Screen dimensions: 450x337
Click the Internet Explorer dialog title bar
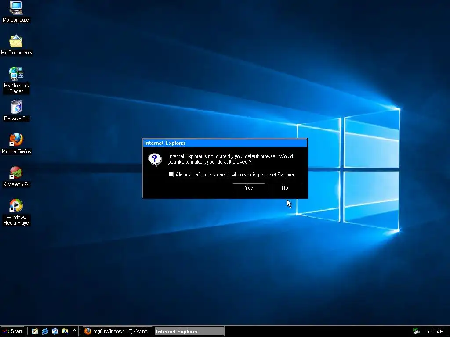coord(225,143)
